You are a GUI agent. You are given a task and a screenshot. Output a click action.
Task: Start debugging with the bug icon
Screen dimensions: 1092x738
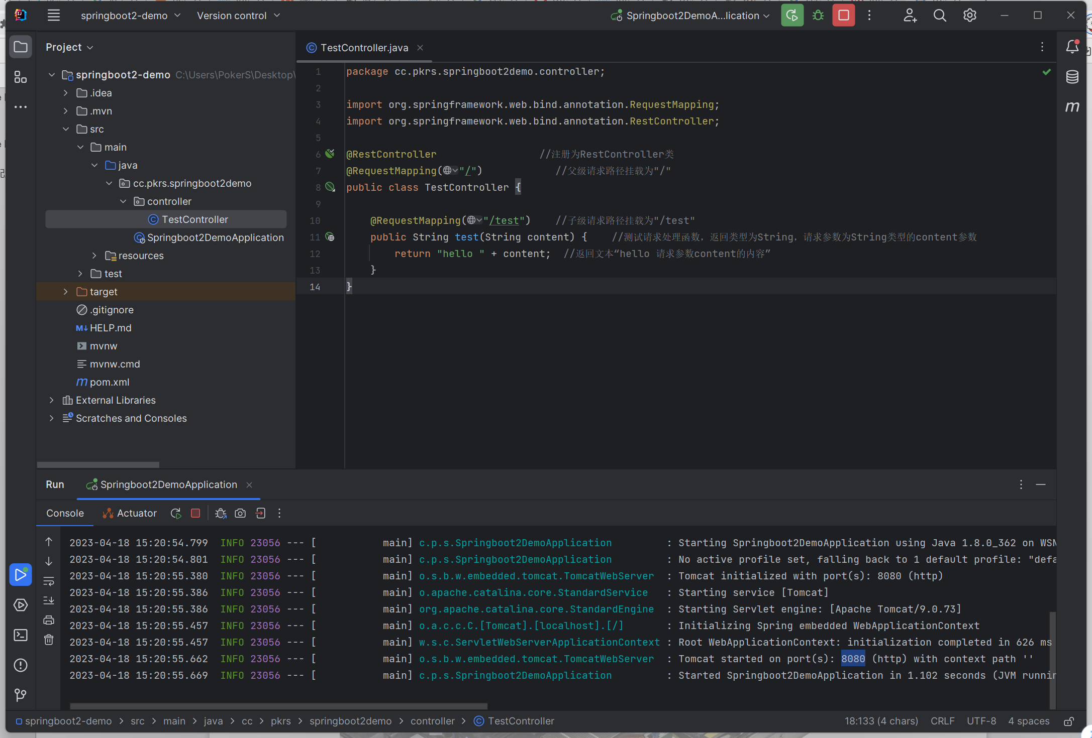pos(818,16)
